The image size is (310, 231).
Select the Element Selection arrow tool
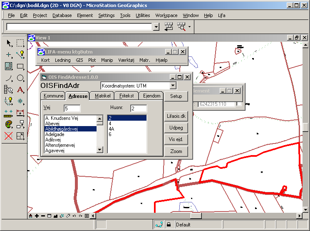point(9,43)
